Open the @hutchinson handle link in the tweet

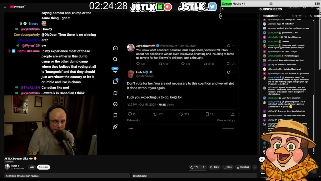pyautogui.click(x=145, y=76)
